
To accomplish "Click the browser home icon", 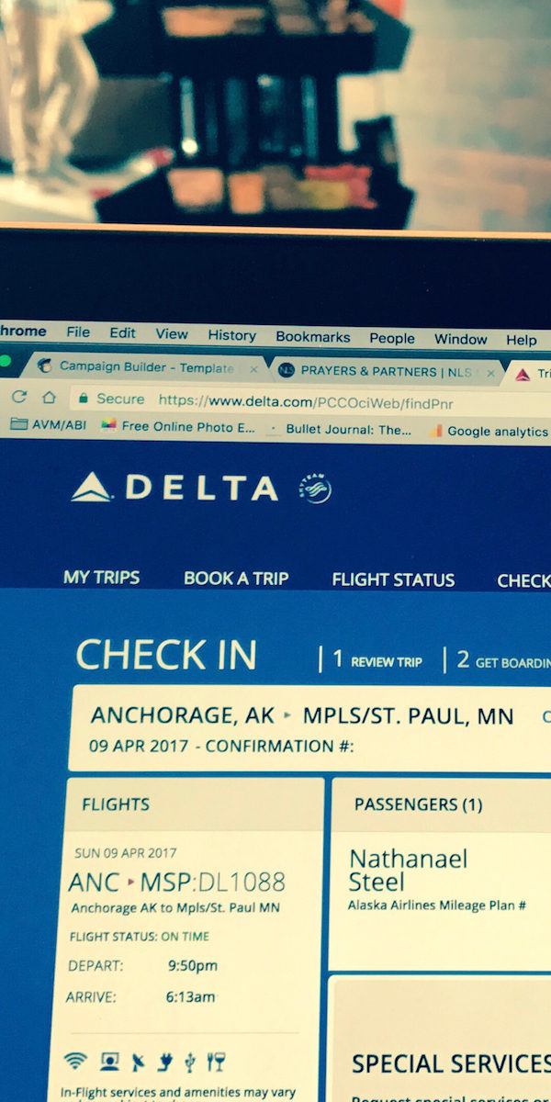I will 50,398.
